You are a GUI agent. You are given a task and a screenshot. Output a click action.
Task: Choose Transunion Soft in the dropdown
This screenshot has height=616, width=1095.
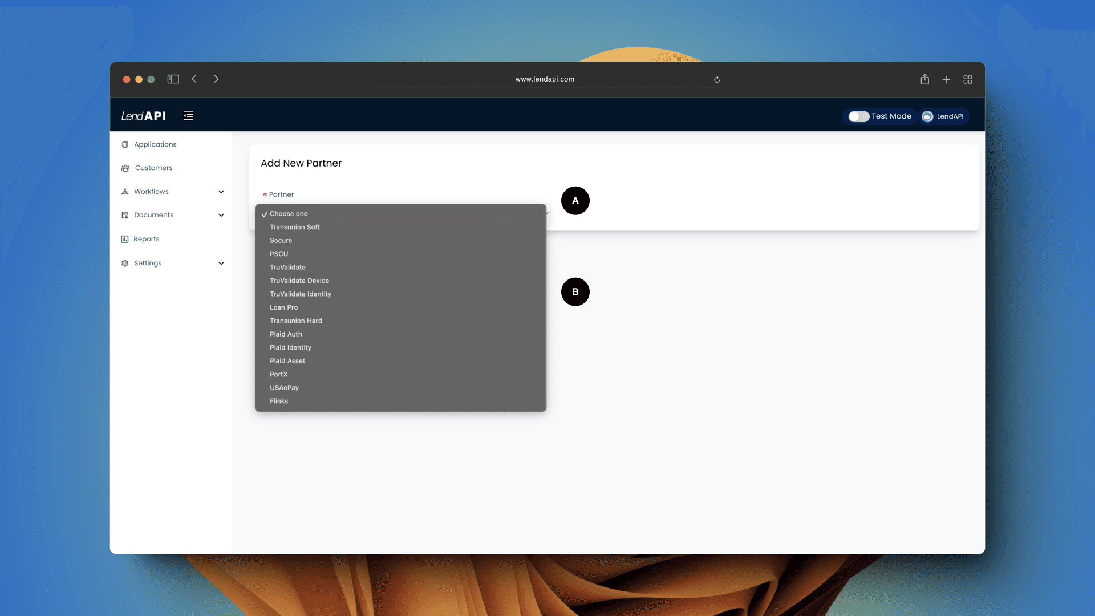(x=295, y=227)
